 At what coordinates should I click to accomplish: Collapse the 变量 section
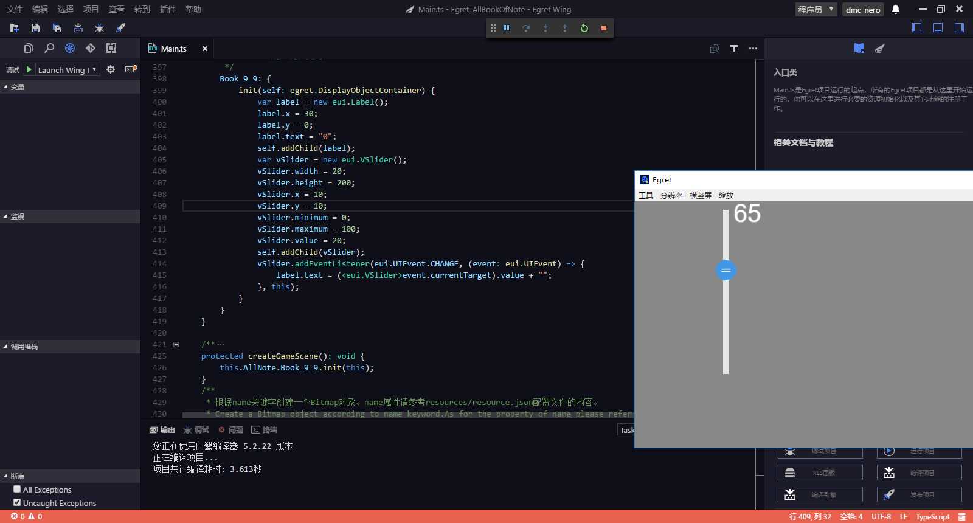(x=70, y=87)
